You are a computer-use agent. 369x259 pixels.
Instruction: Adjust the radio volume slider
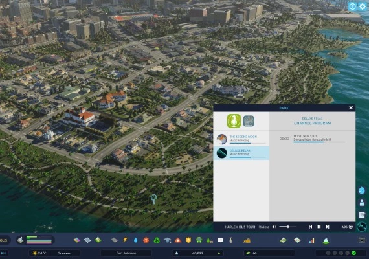[x=288, y=227]
